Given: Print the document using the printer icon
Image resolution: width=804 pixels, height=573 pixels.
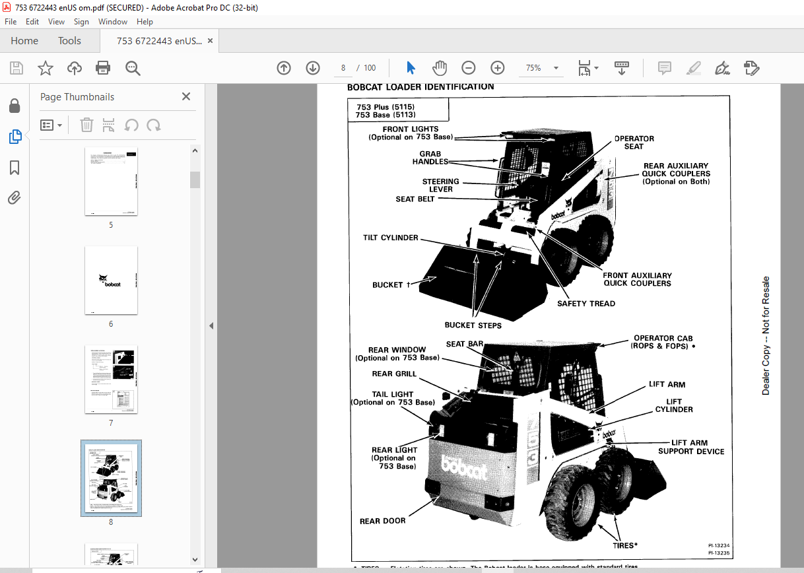Looking at the screenshot, I should (103, 68).
